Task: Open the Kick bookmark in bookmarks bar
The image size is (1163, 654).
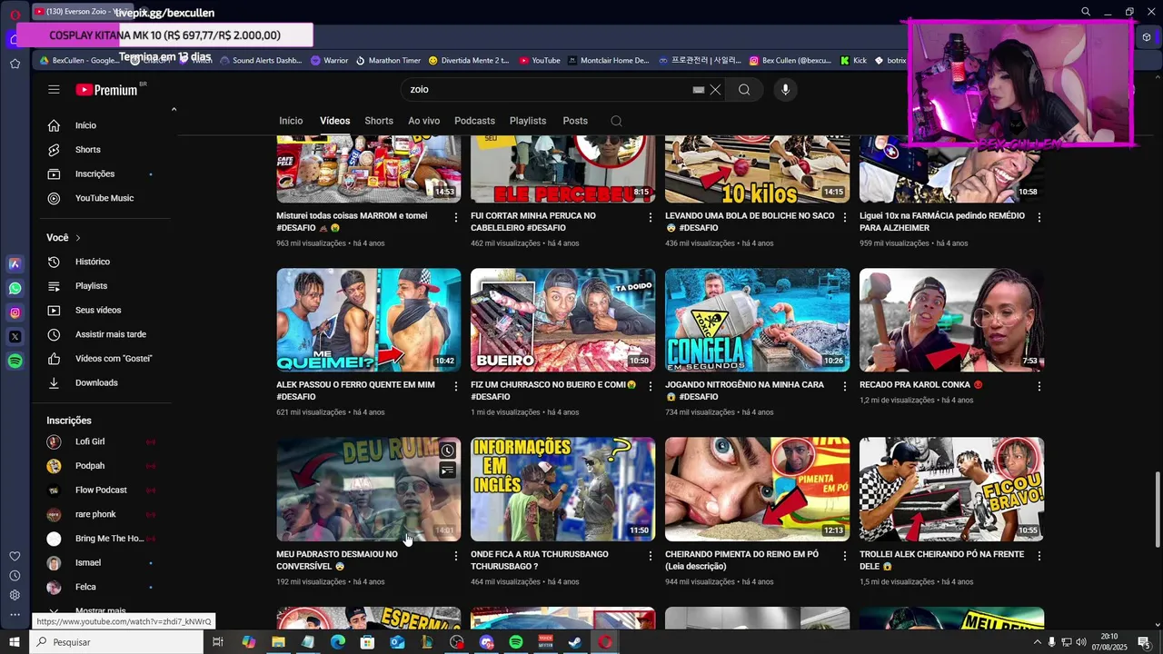Action: click(x=853, y=61)
